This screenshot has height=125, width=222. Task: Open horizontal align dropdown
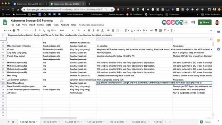tap(127, 30)
